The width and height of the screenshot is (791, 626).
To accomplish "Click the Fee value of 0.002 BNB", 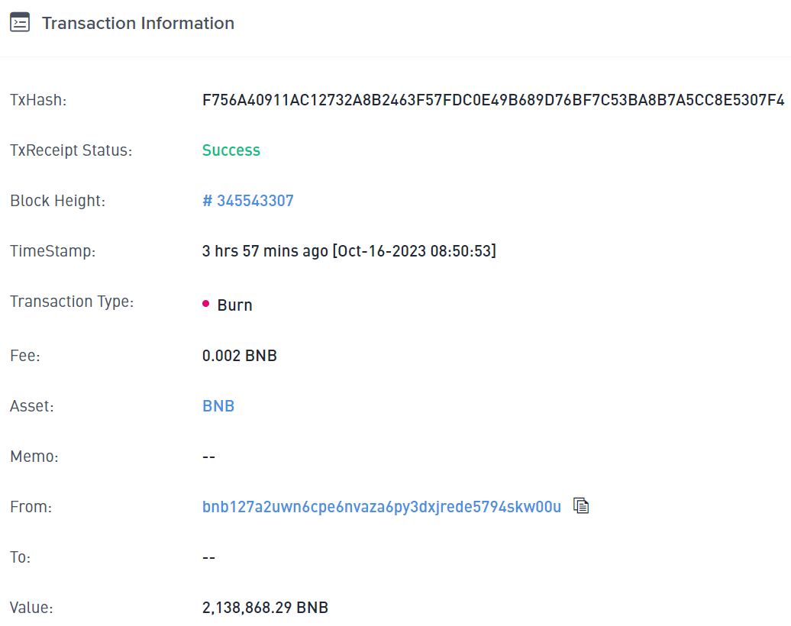I will (x=240, y=355).
